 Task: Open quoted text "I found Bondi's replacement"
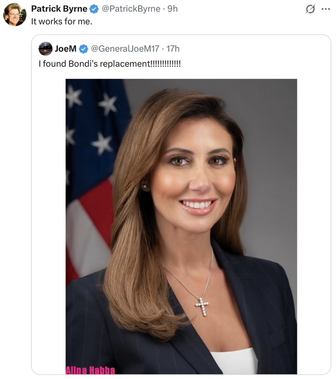pyautogui.click(x=109, y=63)
